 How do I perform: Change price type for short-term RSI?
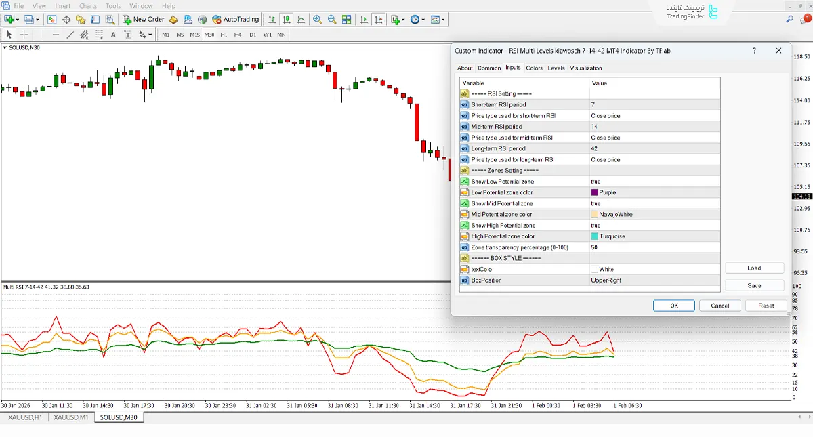(x=650, y=115)
